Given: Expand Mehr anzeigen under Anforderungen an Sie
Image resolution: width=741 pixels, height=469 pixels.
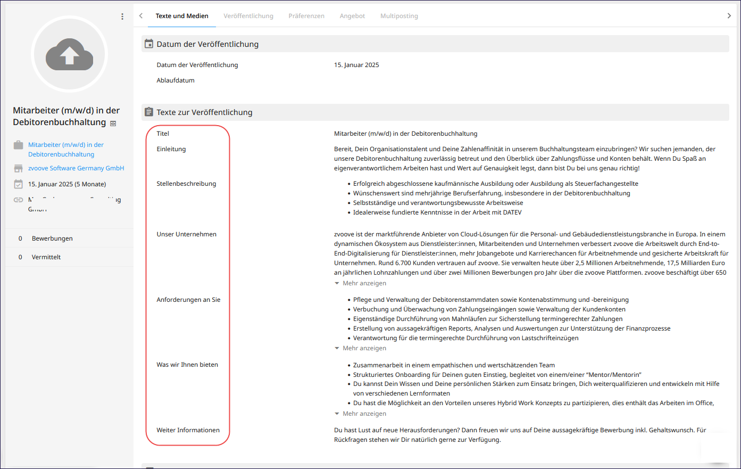Looking at the screenshot, I should 360,348.
